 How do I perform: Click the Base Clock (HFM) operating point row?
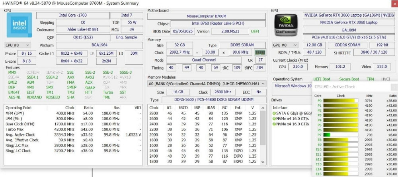tap(73, 124)
